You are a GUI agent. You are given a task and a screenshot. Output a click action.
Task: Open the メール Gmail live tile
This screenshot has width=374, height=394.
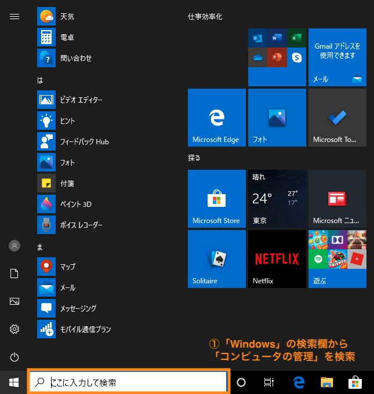[337, 57]
